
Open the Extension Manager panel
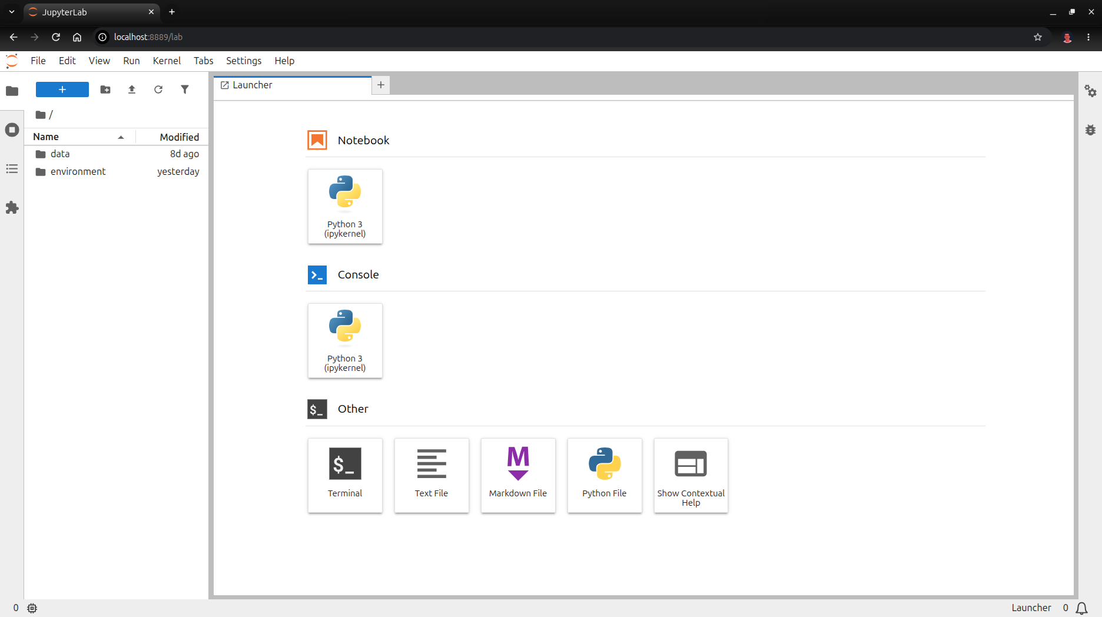(12, 208)
